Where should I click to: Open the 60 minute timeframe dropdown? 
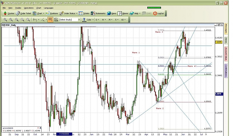tap(123, 20)
